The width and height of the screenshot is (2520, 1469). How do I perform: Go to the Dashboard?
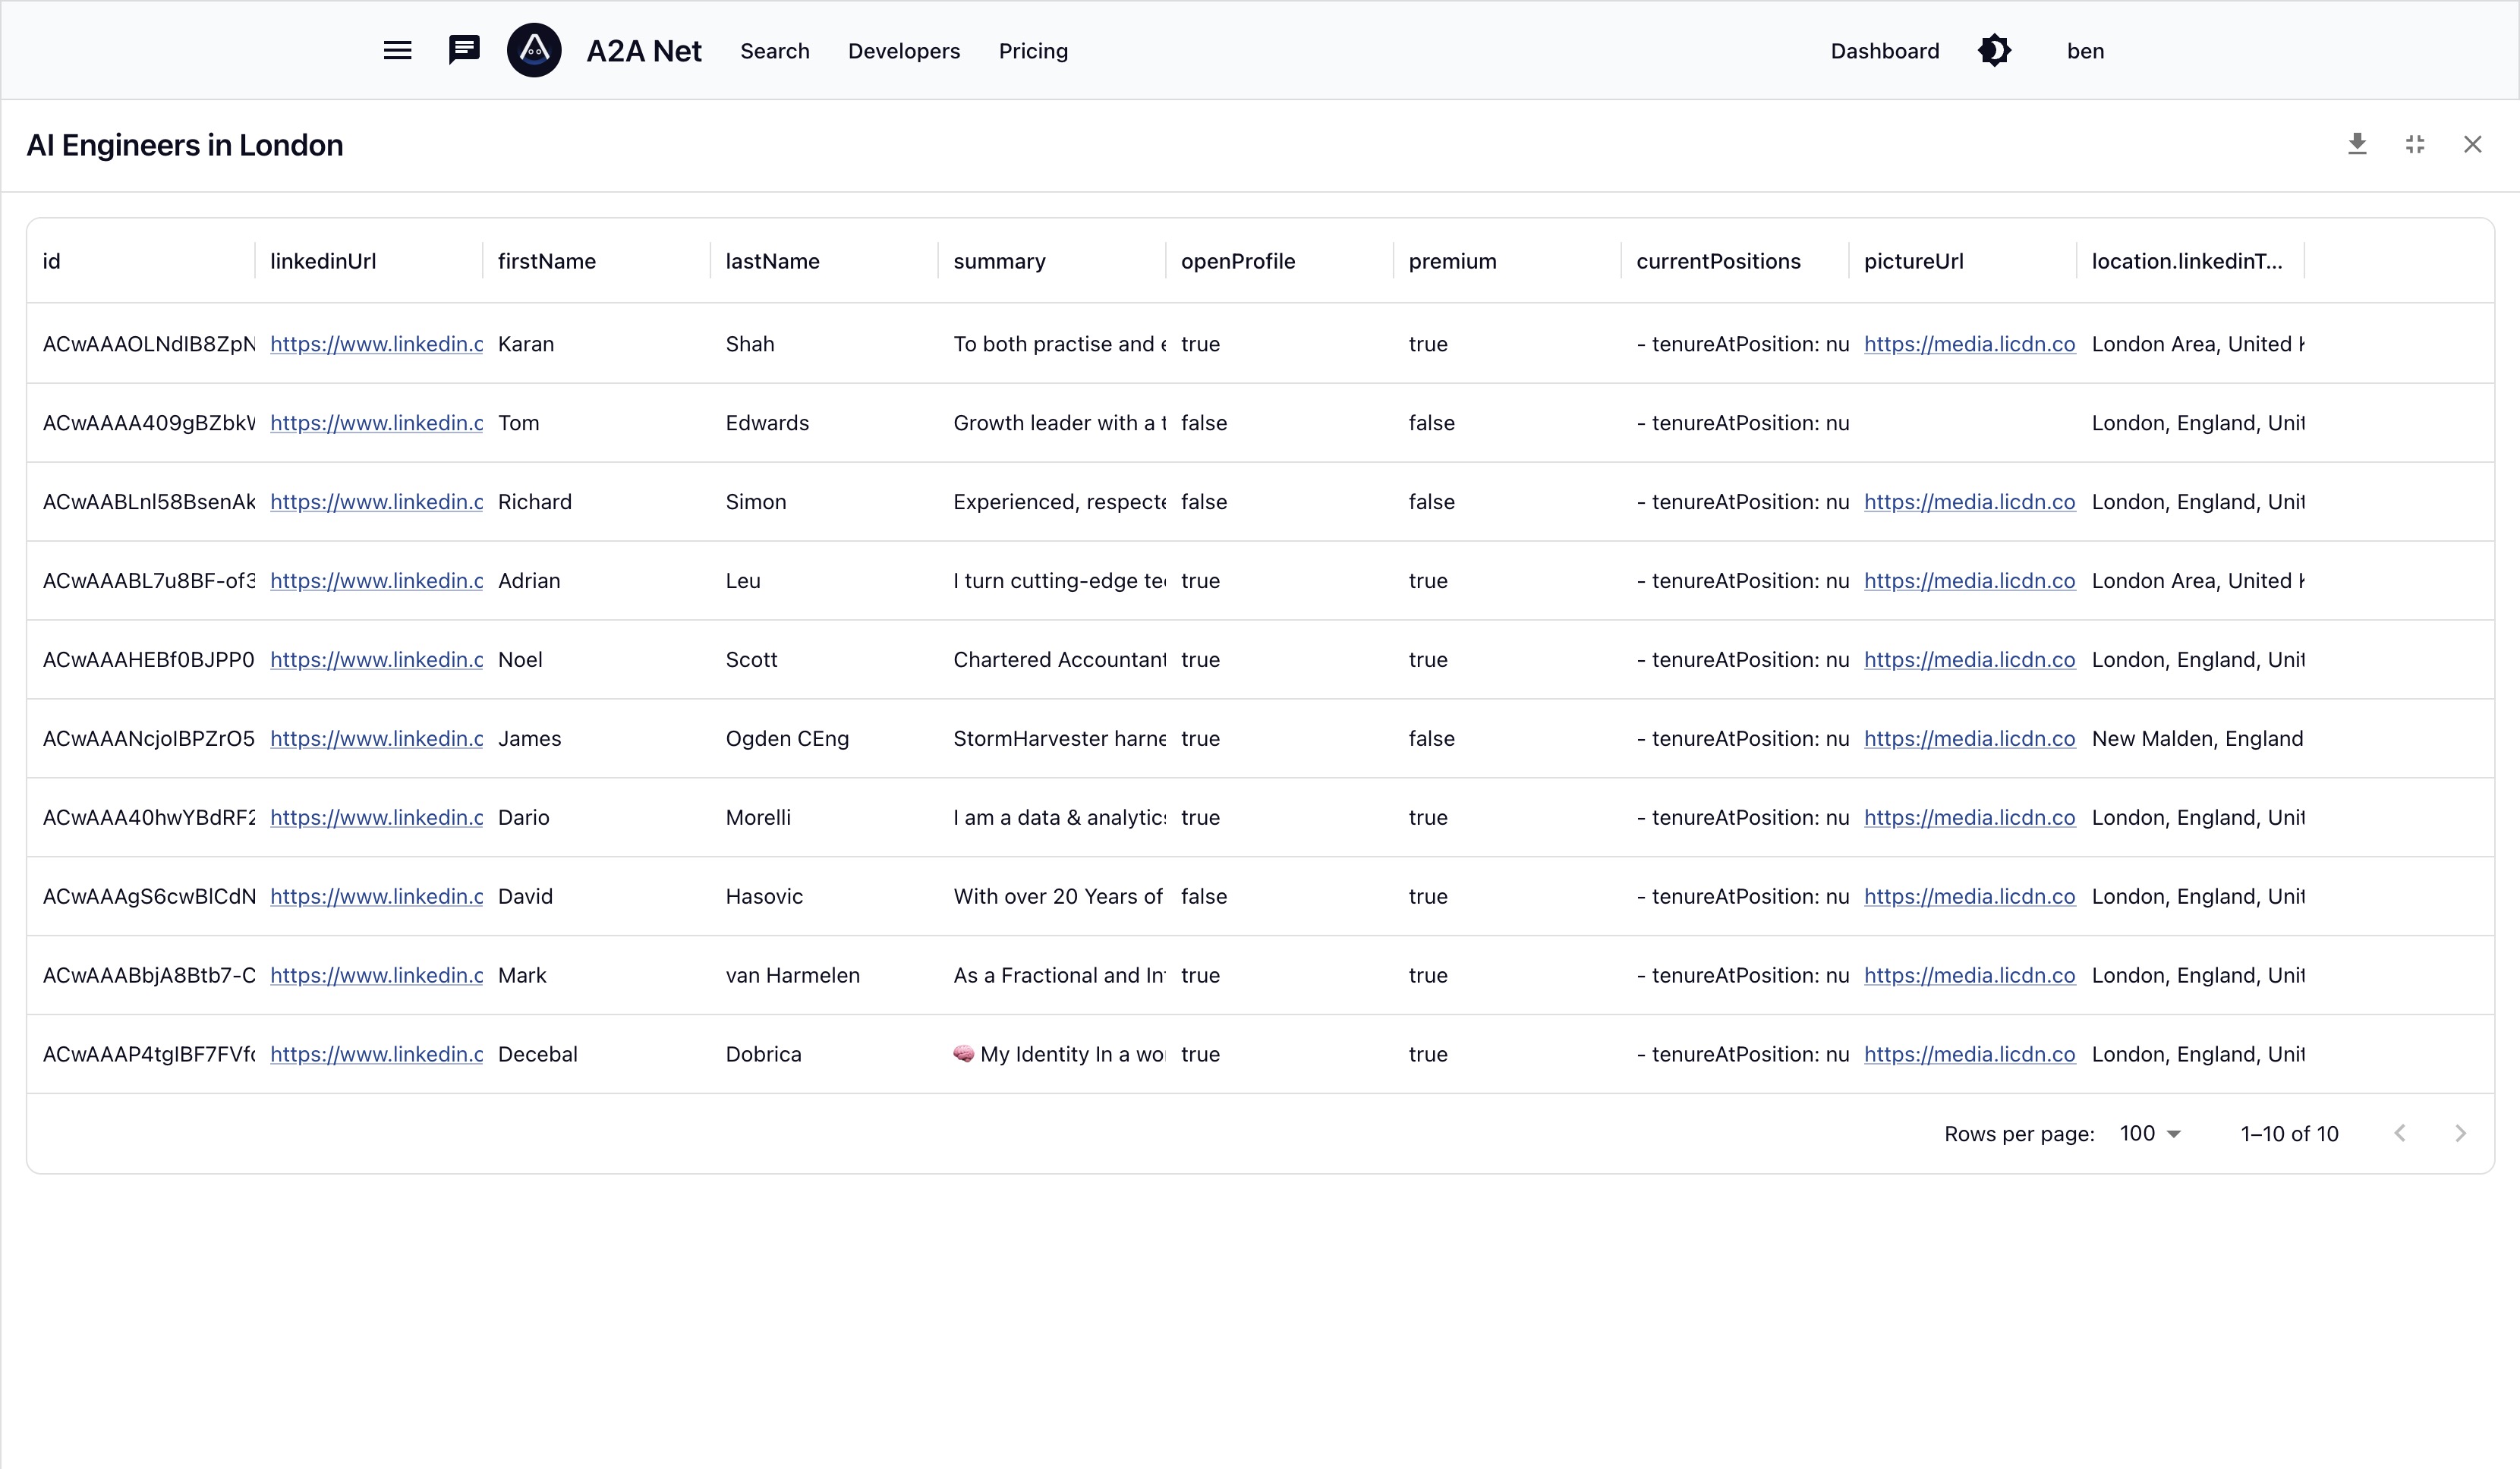(x=1884, y=51)
